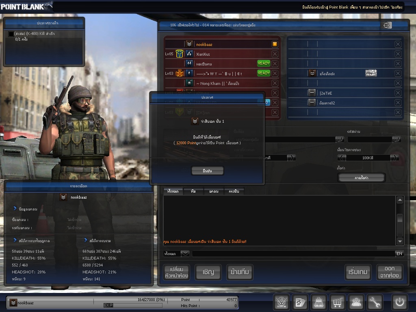Select the กระซิบ chat tab

tap(234, 191)
